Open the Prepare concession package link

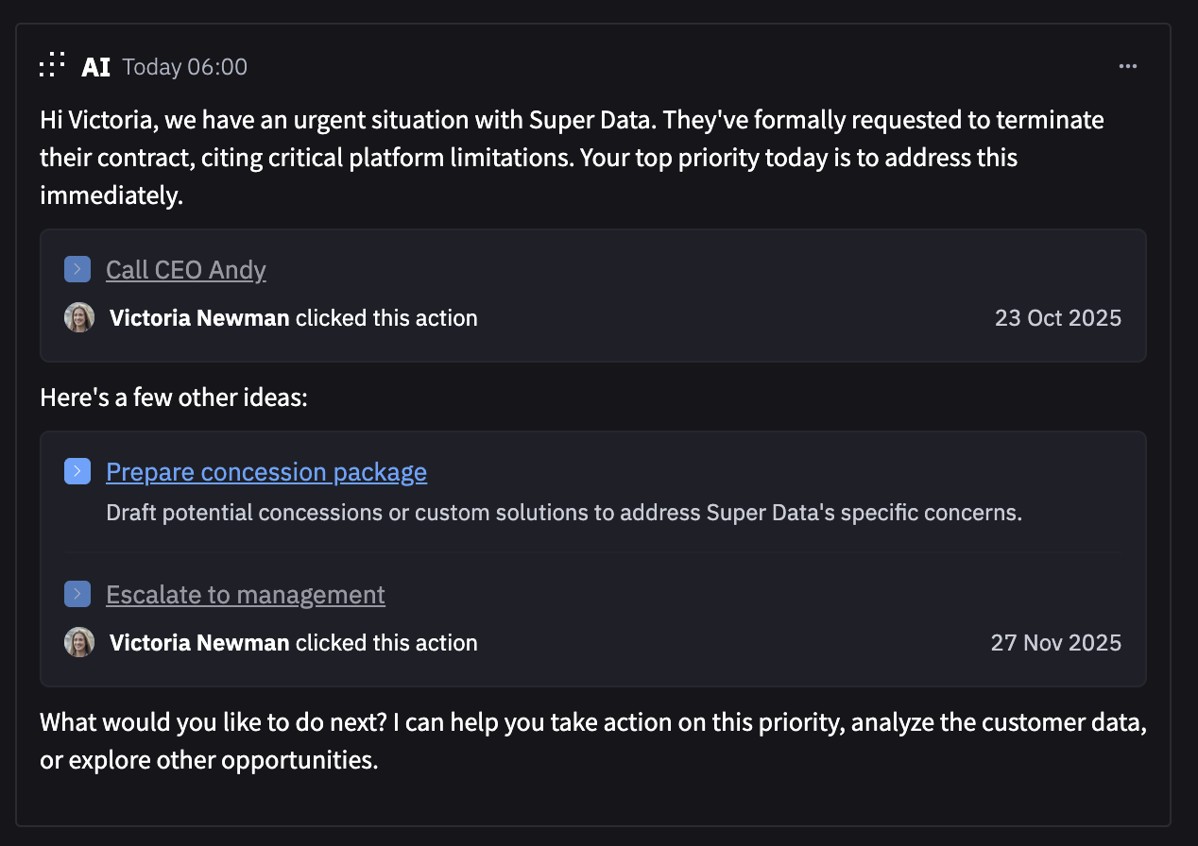[266, 472]
